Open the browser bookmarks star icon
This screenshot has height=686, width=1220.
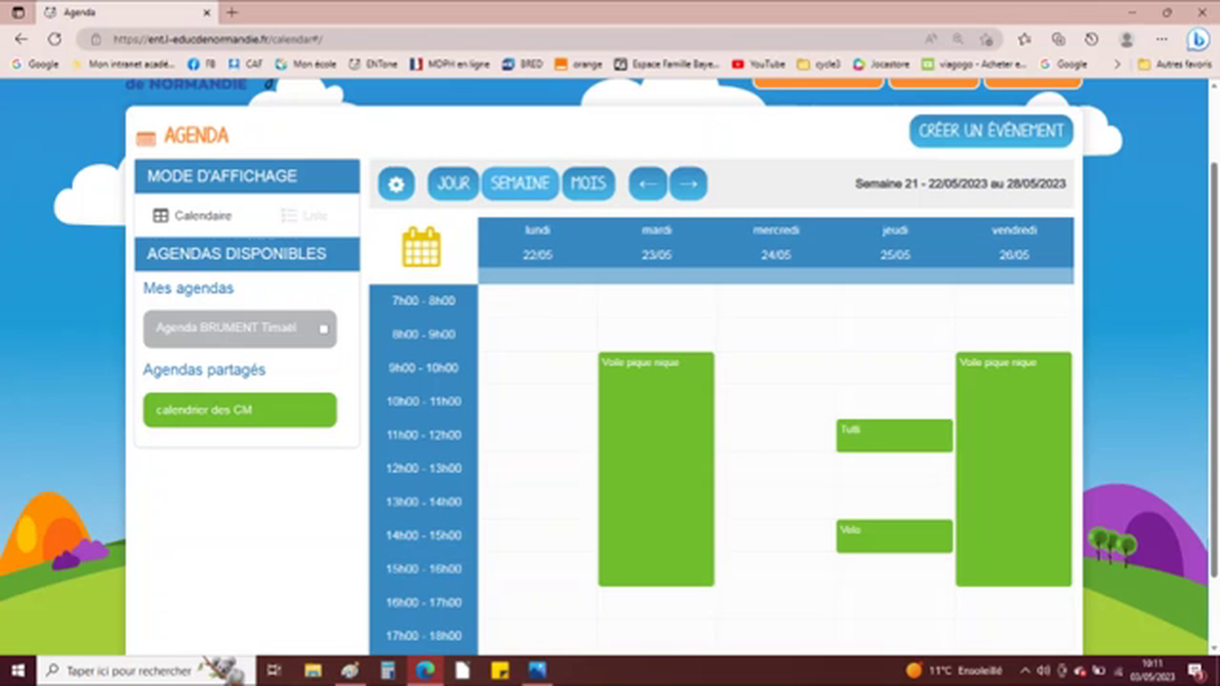click(x=1024, y=39)
